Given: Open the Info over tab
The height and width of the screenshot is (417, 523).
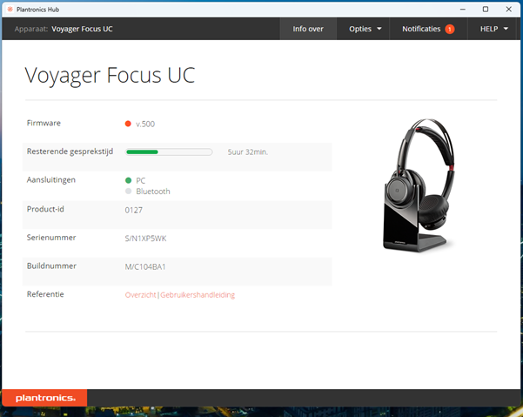Looking at the screenshot, I should [x=308, y=29].
